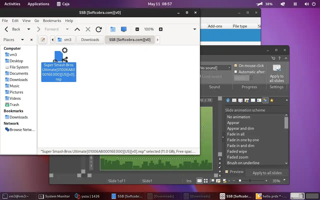Zoom out with the minus icon in Caja

[x=137, y=29]
